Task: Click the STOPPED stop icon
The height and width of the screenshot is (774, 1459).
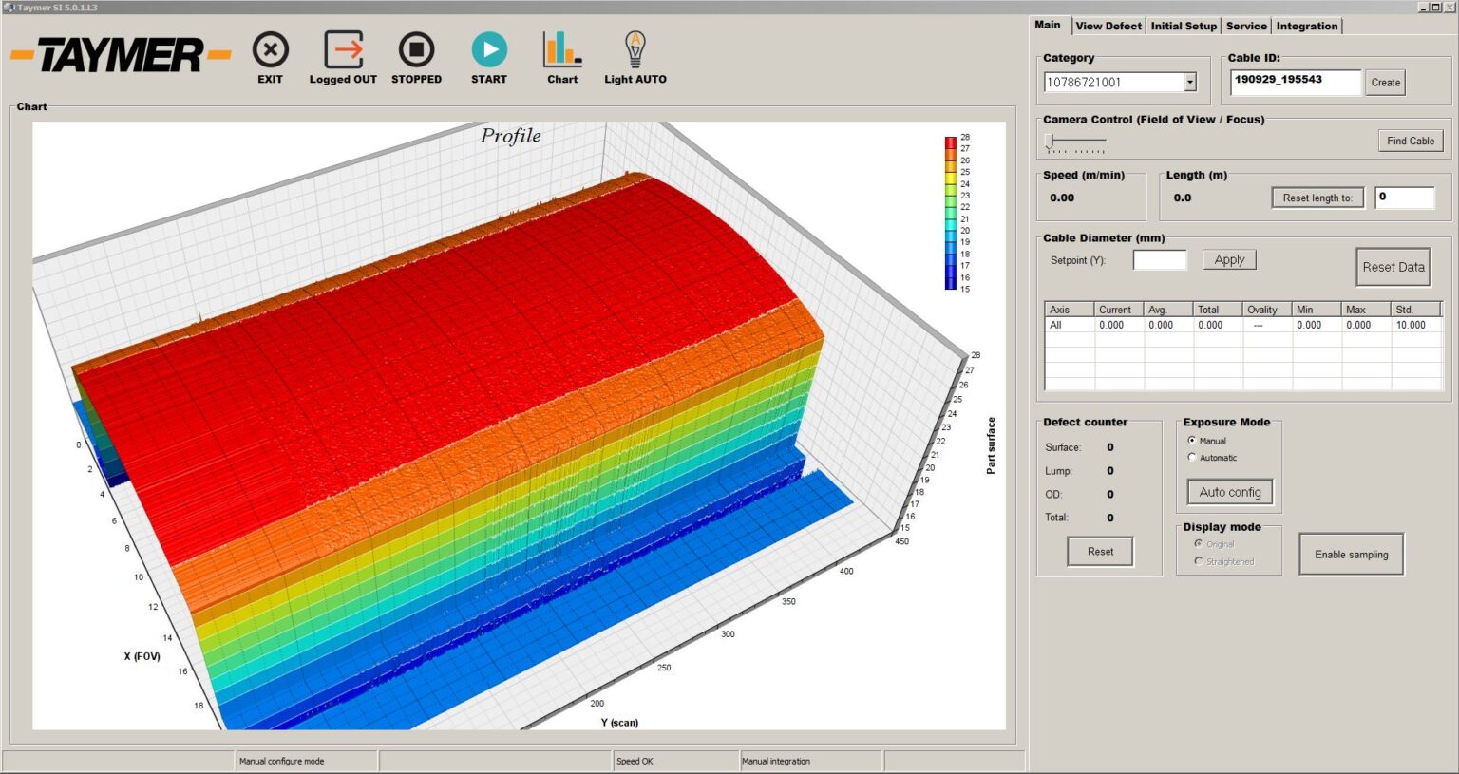Action: click(x=416, y=50)
